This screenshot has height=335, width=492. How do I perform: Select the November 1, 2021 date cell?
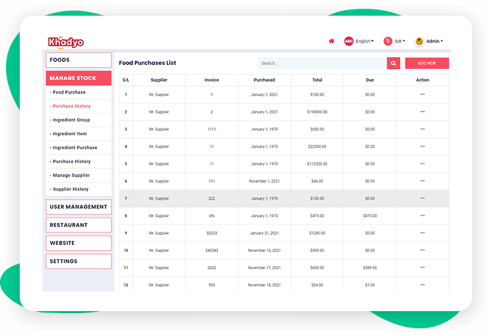[x=264, y=181]
